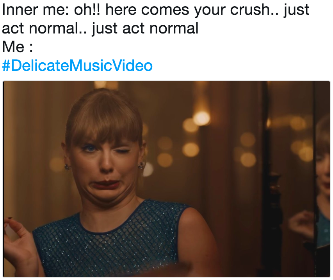This screenshot has width=333, height=280.
Task: Click "act normal.." starting the second line
Action: click(45, 28)
